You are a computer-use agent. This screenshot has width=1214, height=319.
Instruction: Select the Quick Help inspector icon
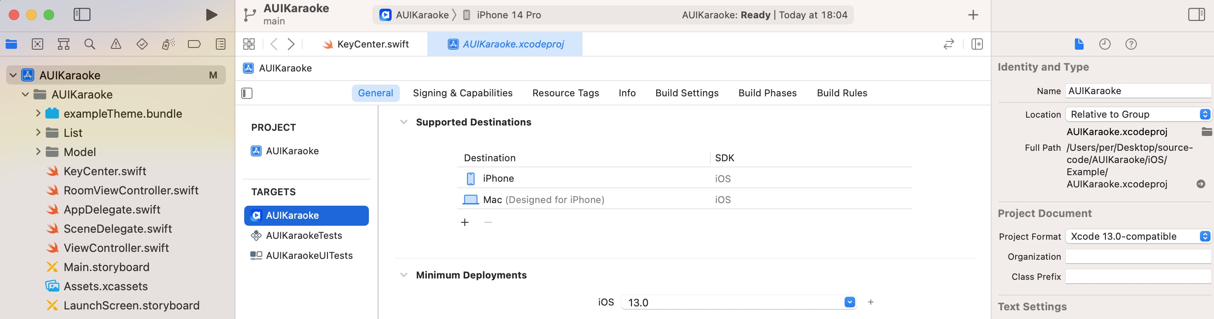[x=1131, y=44]
